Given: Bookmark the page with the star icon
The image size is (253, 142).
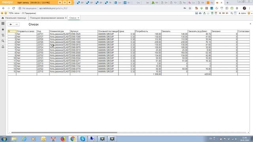Looking at the screenshot, I should pyautogui.click(x=190, y=8).
